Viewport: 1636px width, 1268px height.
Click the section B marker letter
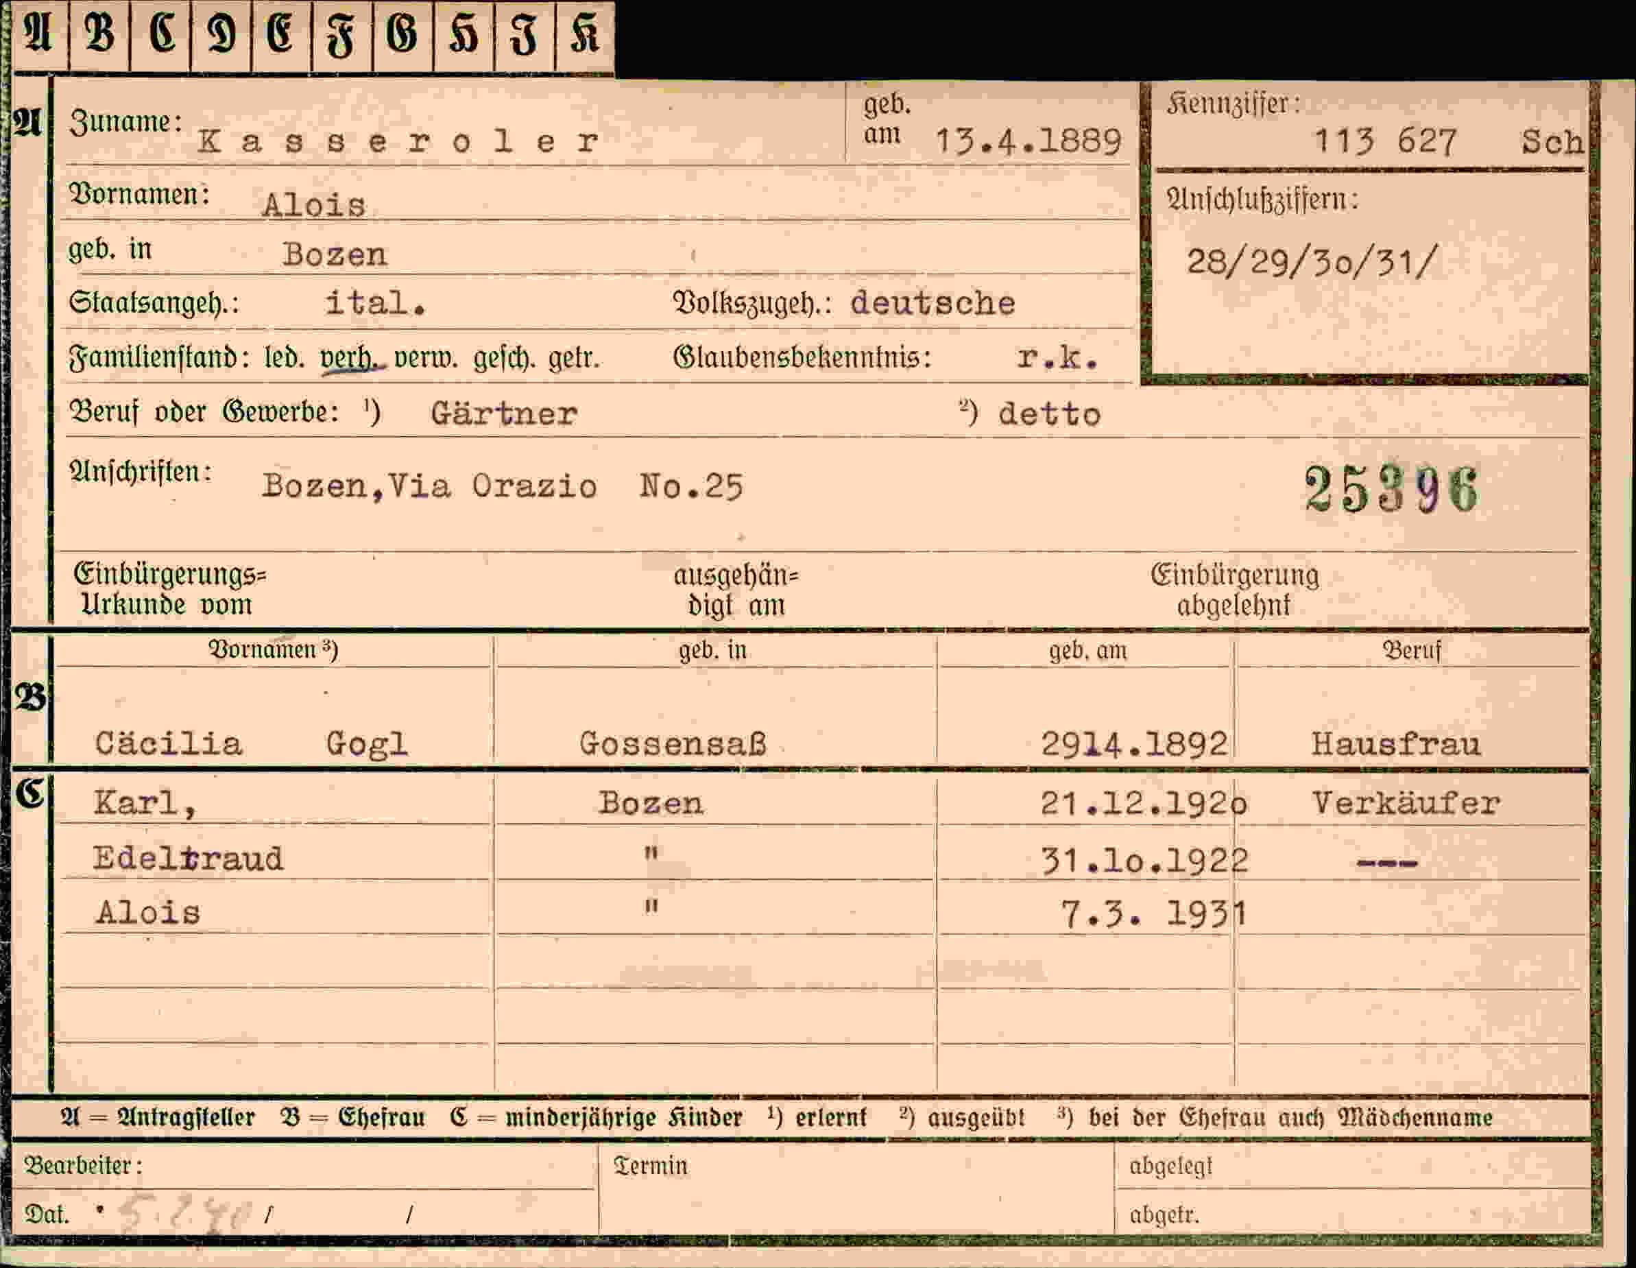pos(30,698)
